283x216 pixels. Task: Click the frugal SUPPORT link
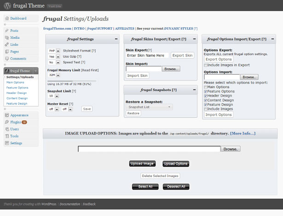coord(100,29)
